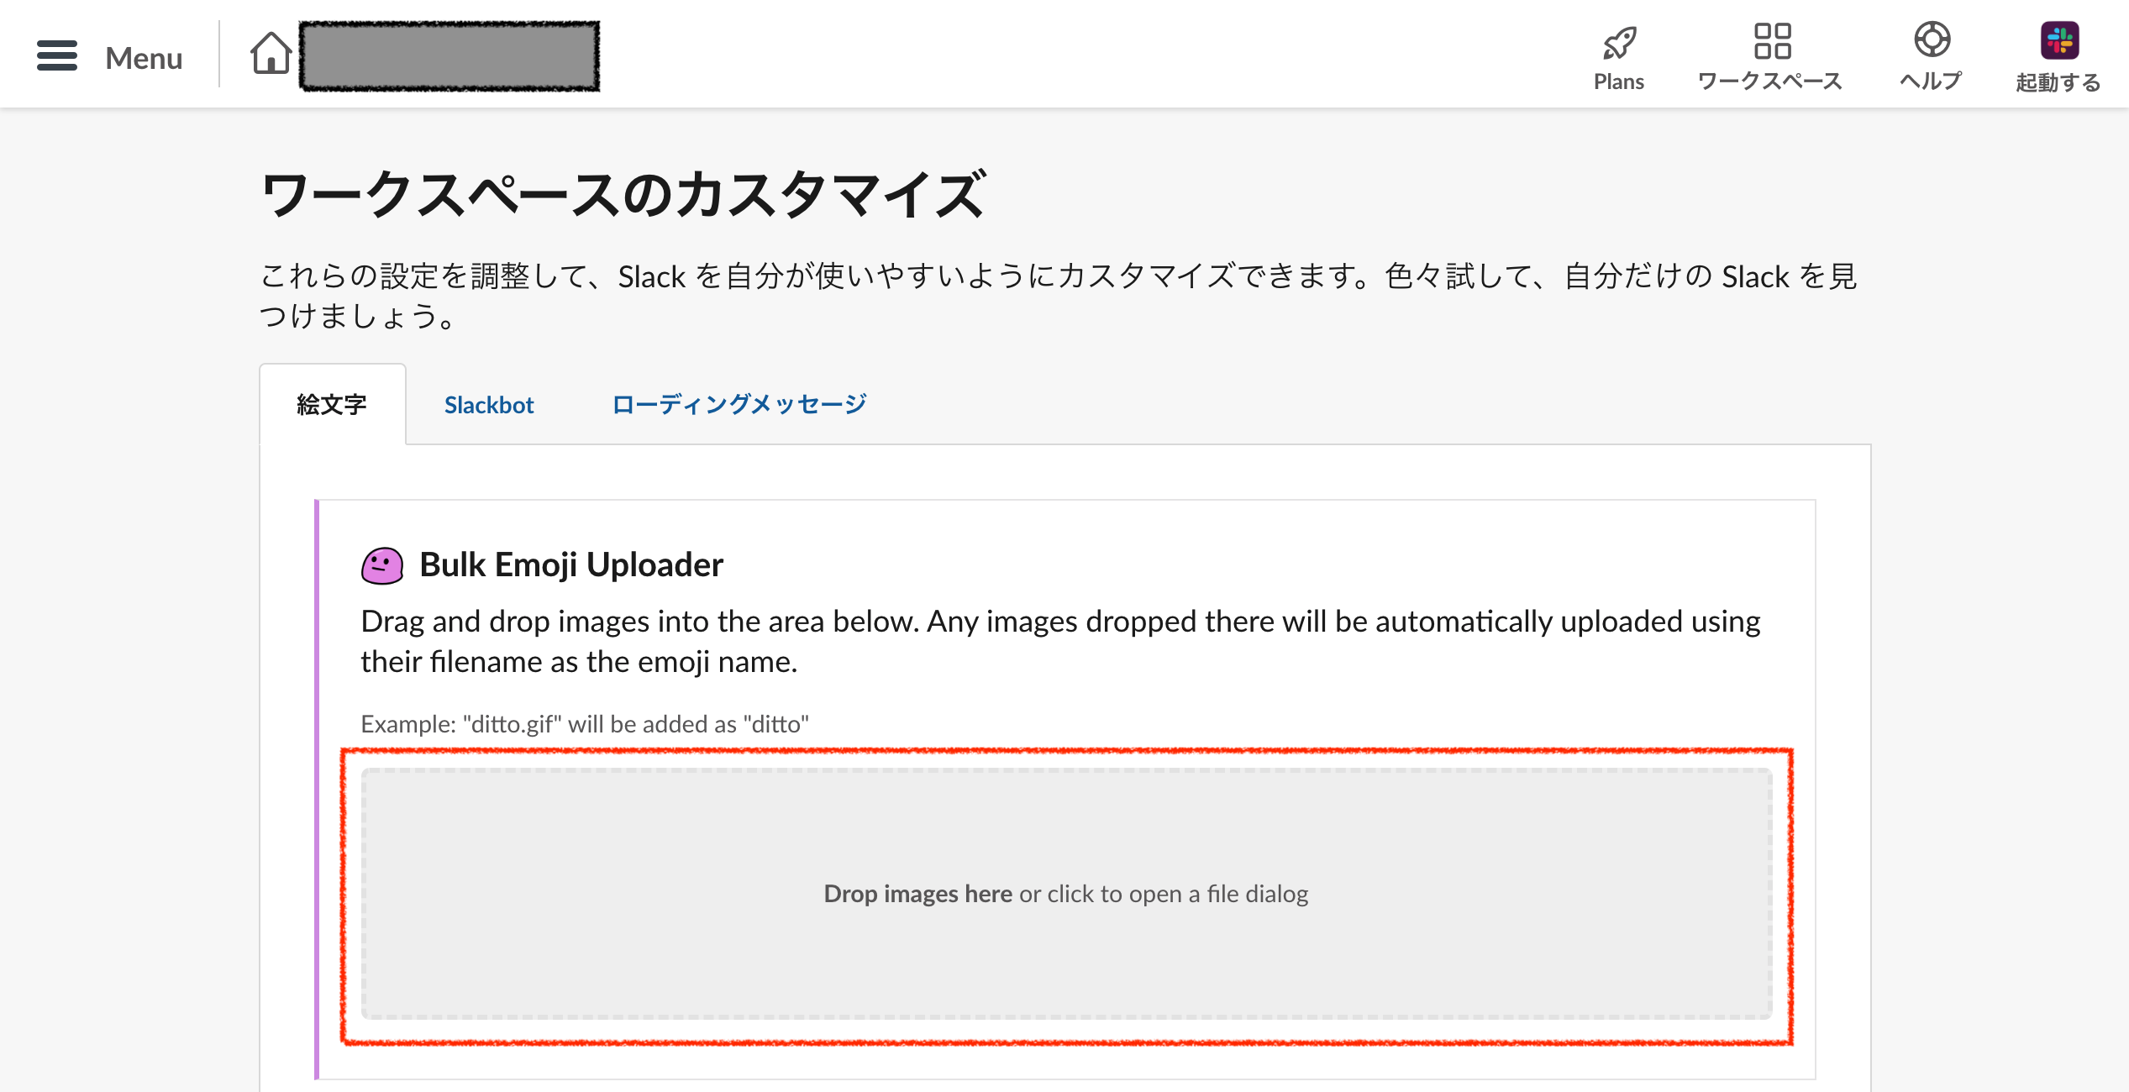Click the 起動する label text
2129x1092 pixels.
click(2058, 82)
